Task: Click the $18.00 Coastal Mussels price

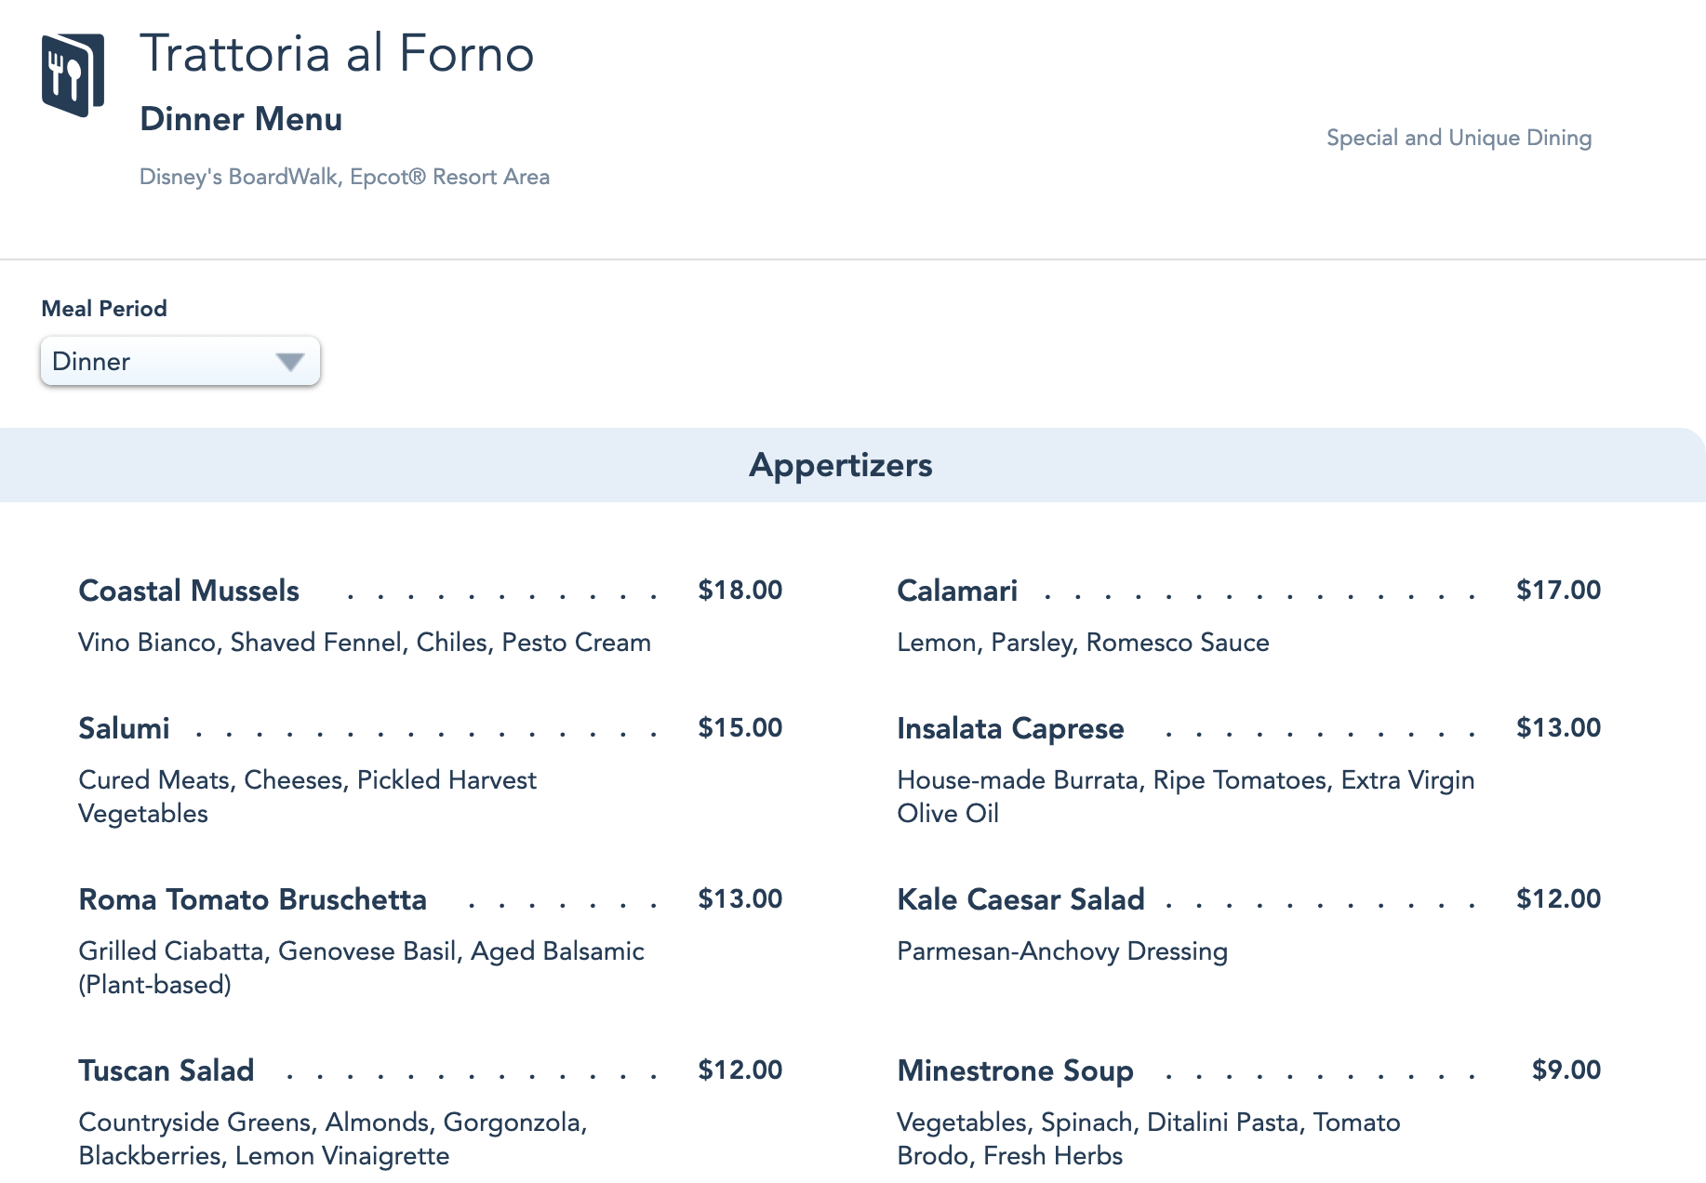Action: [740, 590]
